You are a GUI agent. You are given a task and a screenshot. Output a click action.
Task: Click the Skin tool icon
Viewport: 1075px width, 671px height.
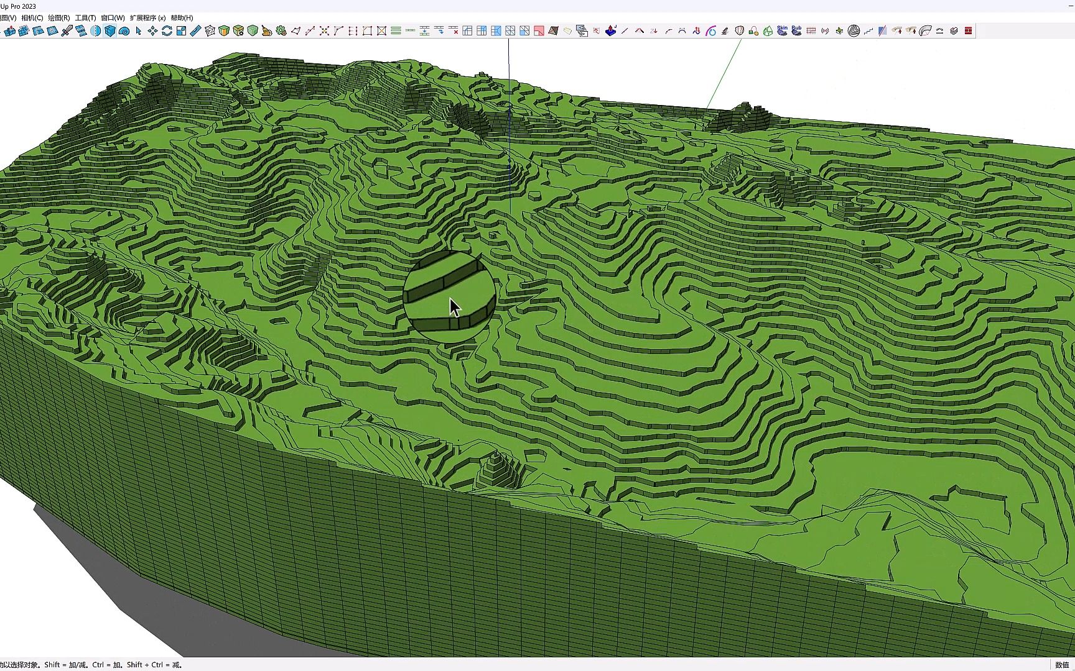pos(782,30)
